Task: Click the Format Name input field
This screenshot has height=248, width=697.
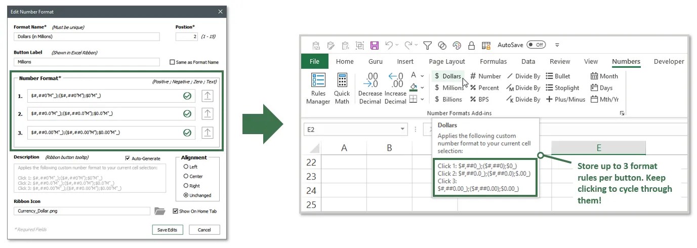Action: 87,36
